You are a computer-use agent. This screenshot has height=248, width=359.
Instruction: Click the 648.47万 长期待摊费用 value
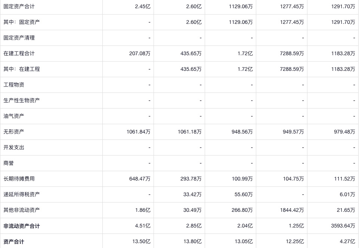(140, 179)
